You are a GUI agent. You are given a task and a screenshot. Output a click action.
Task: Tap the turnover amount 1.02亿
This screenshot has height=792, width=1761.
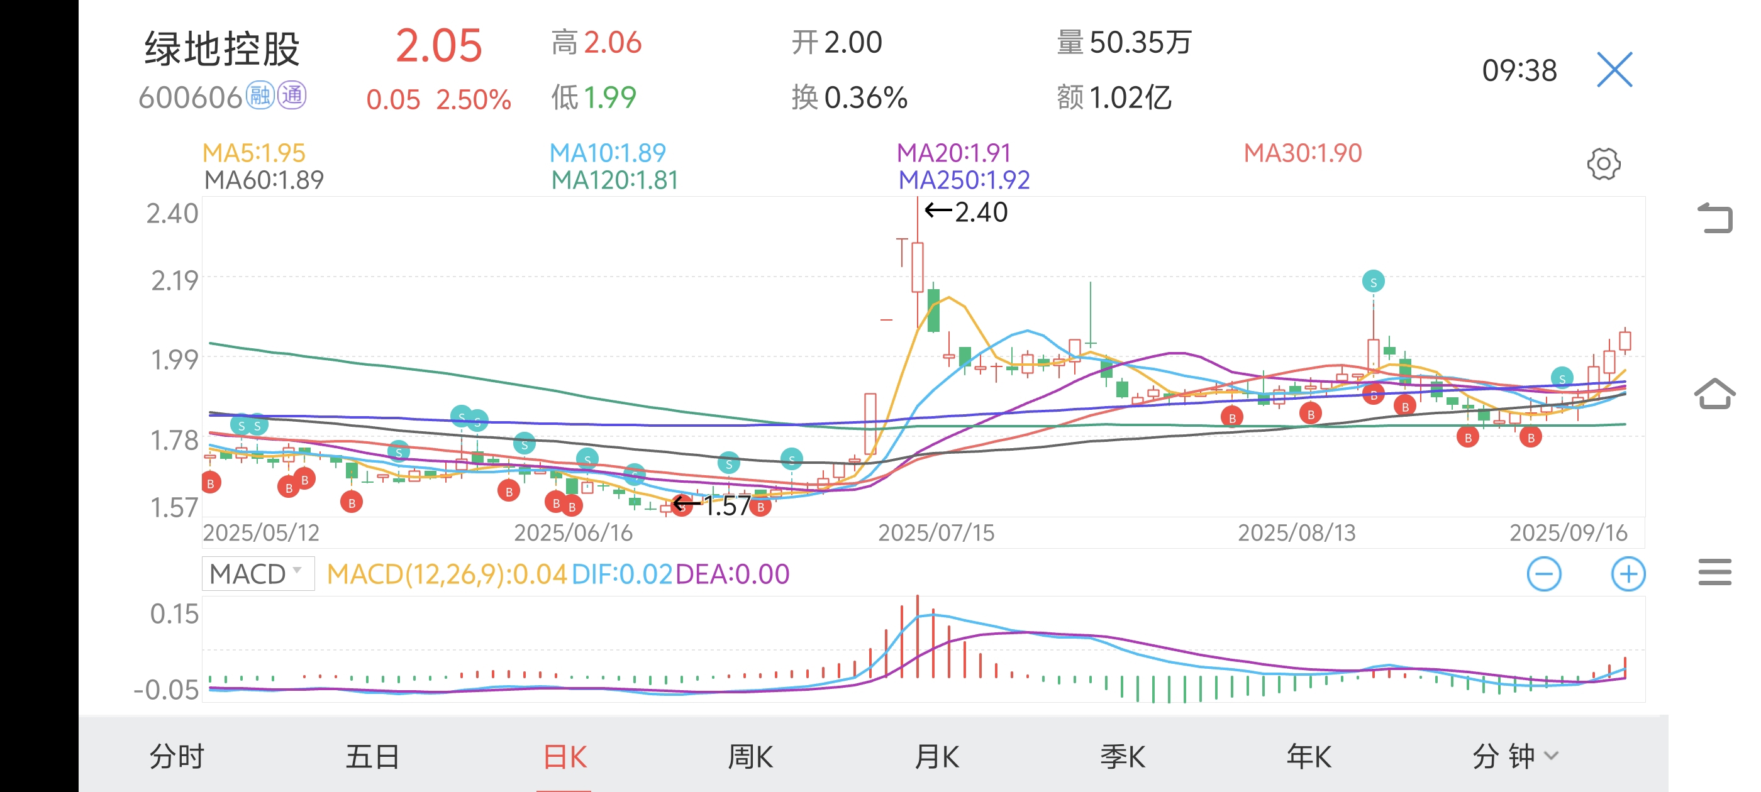point(1131,97)
